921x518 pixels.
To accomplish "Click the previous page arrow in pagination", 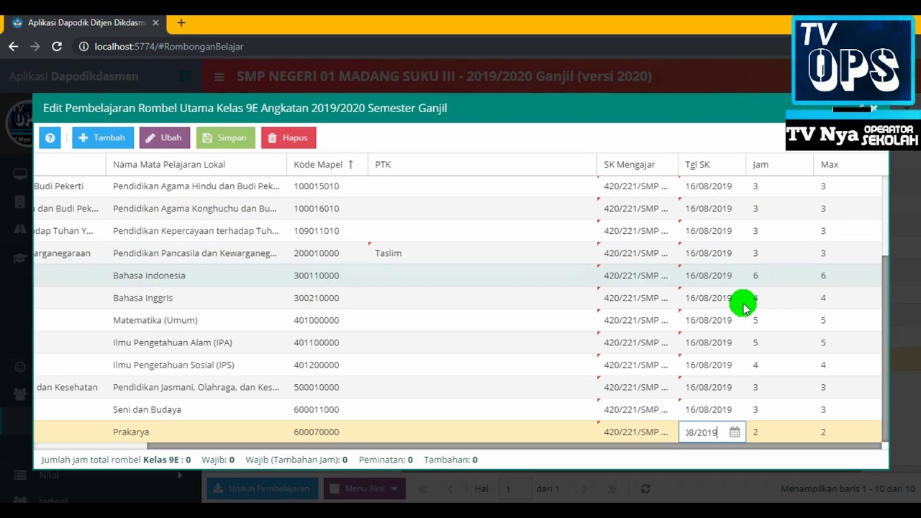I will tap(450, 489).
